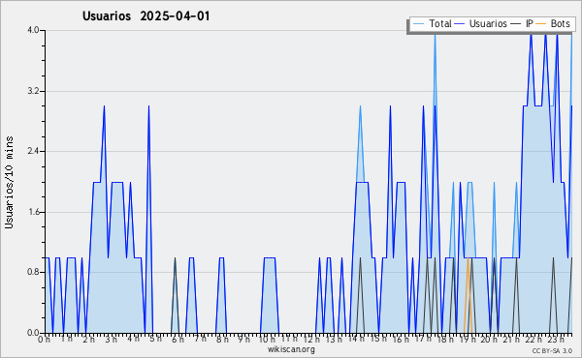Screen dimensions: 582x358
Task: Click the 'Total' legend entry
Action: pyautogui.click(x=440, y=23)
